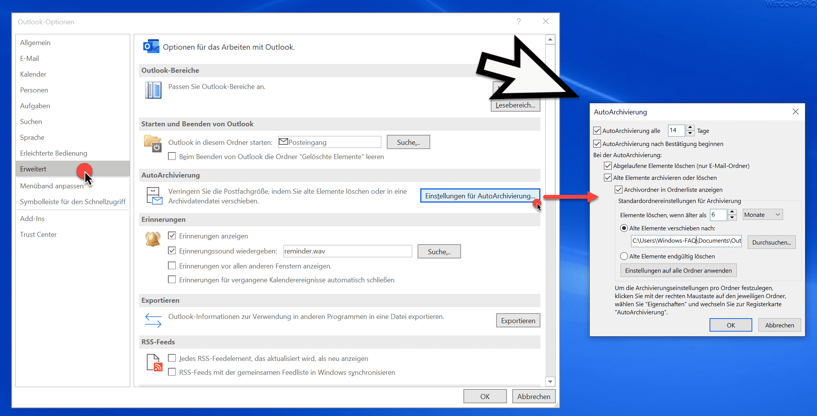The width and height of the screenshot is (817, 416).
Task: Click Durchsuchen... in AutoArchivierung dialog
Action: [x=771, y=242]
